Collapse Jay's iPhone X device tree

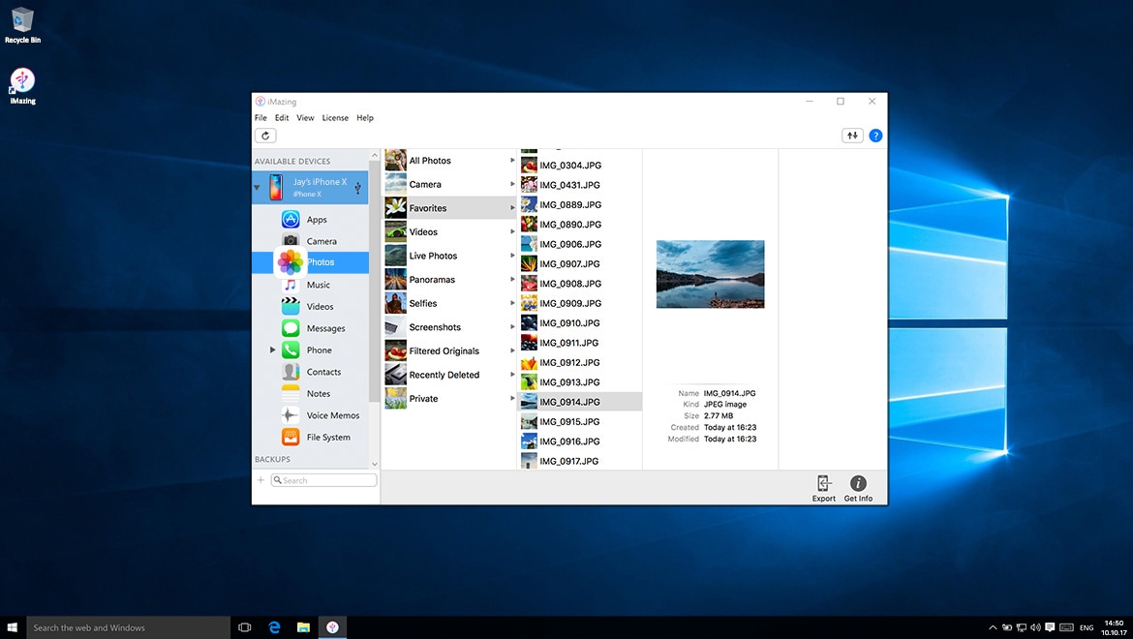pos(258,187)
